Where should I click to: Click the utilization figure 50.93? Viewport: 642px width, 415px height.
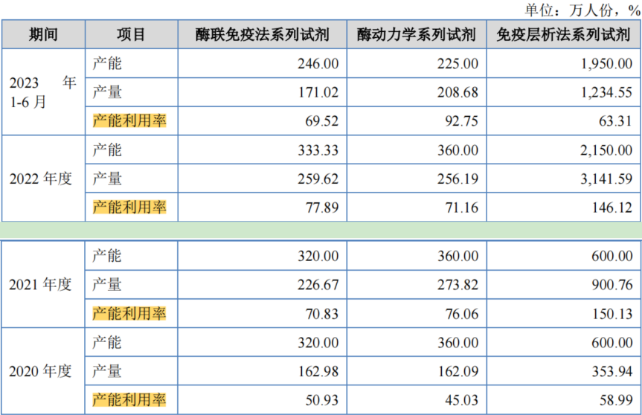[322, 400]
